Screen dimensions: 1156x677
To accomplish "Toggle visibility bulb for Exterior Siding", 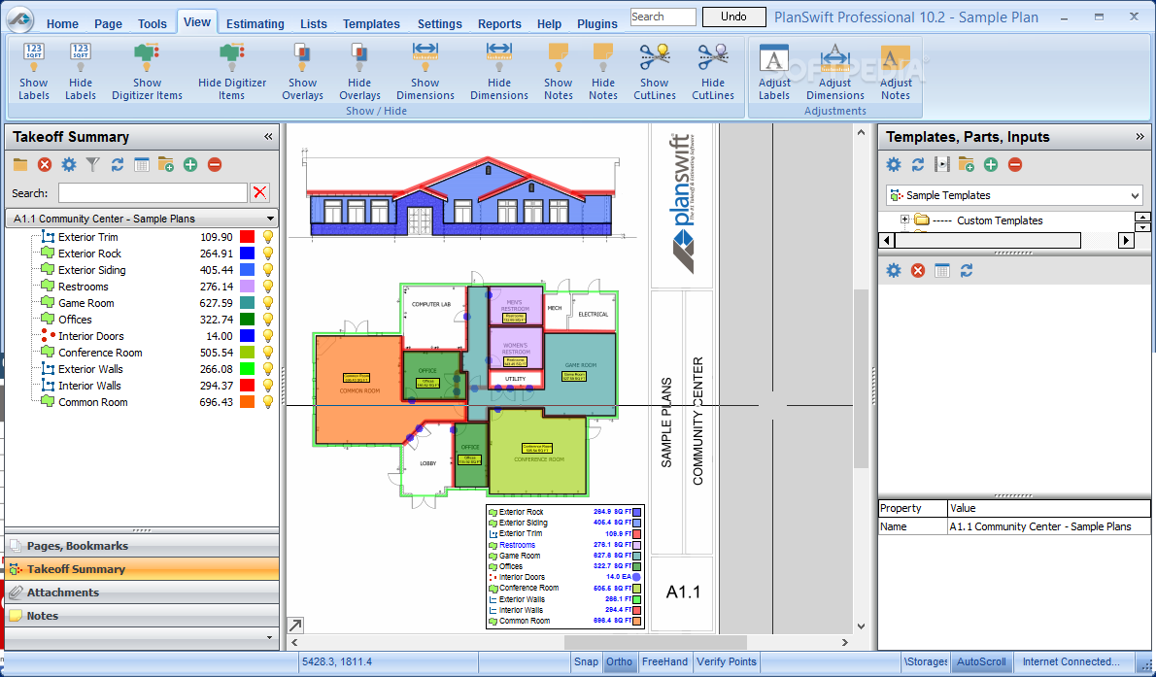I will click(268, 270).
